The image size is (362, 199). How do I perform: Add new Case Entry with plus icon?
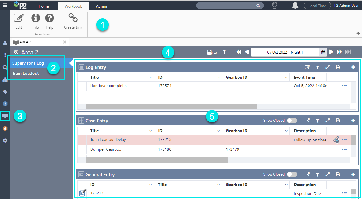pos(353,121)
